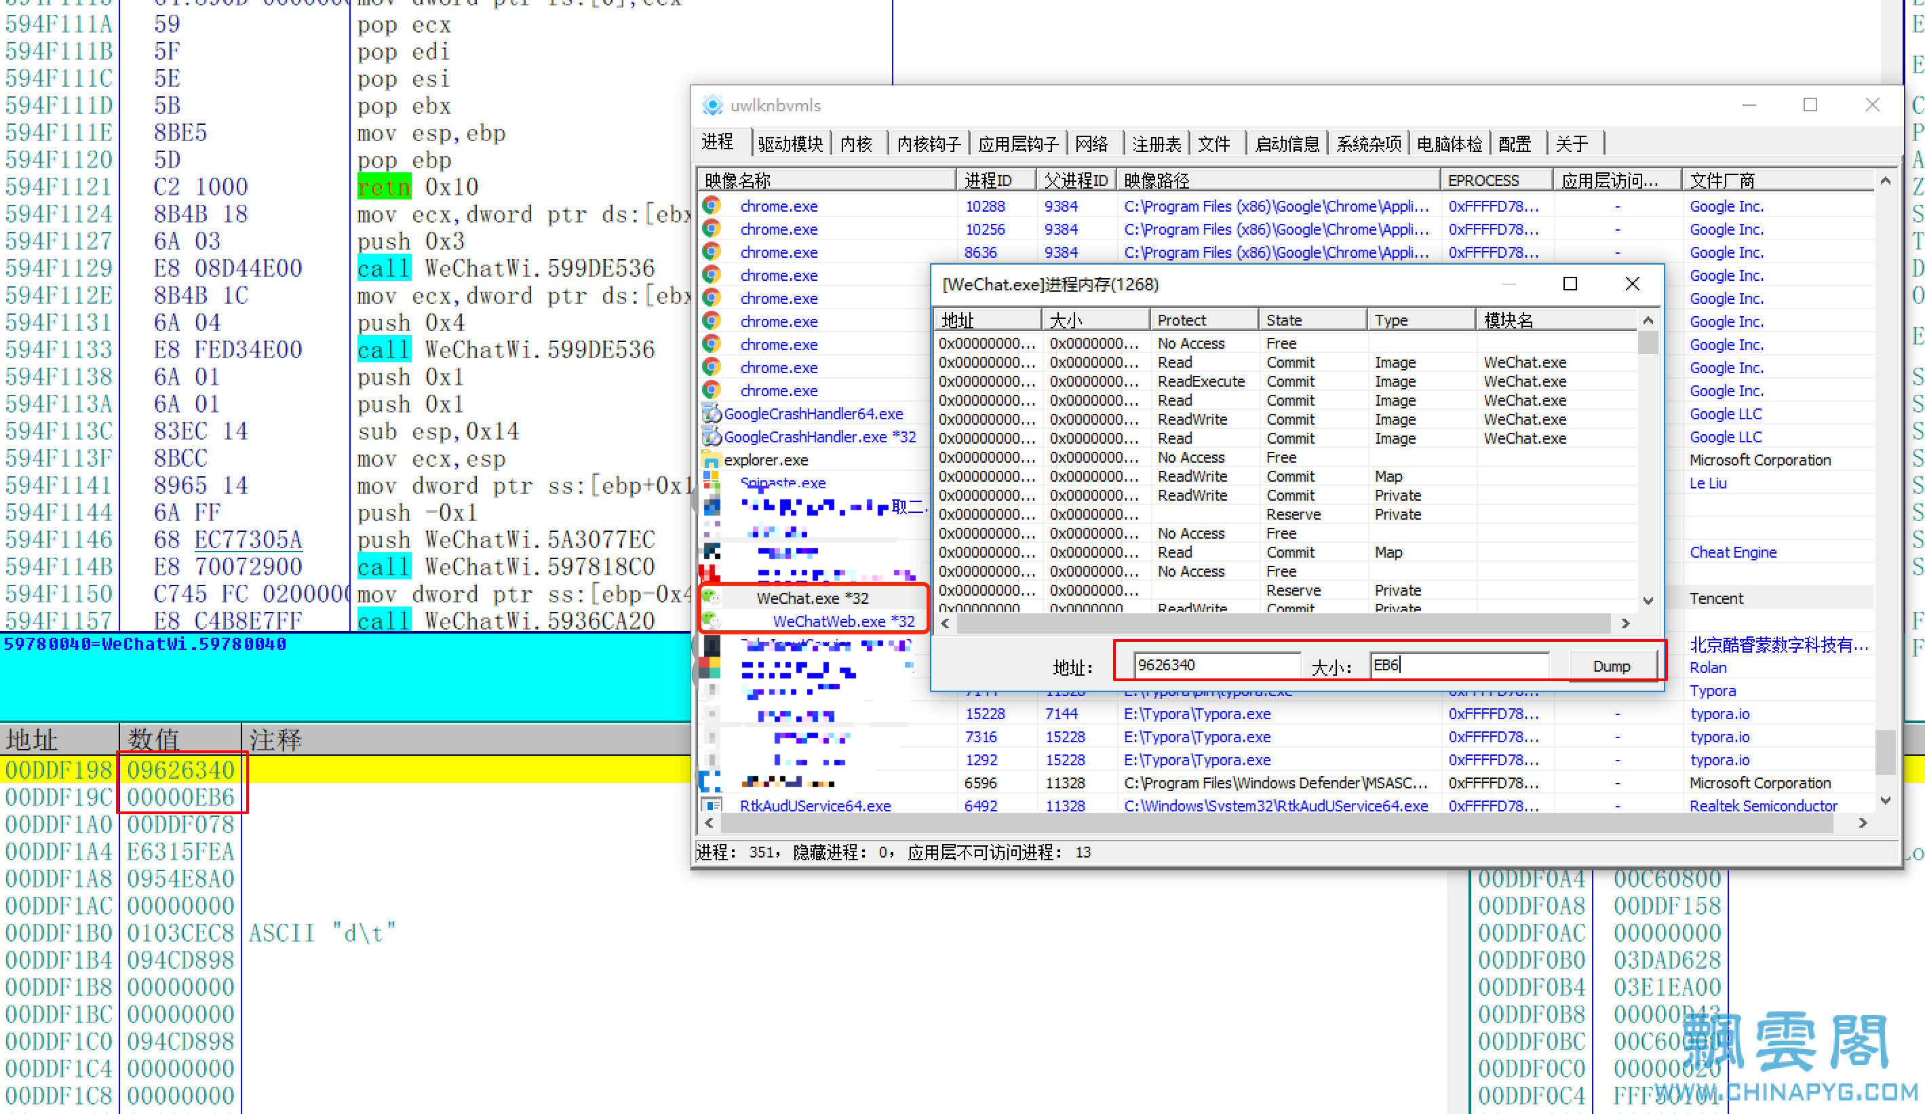Click the Dump button

point(1612,666)
